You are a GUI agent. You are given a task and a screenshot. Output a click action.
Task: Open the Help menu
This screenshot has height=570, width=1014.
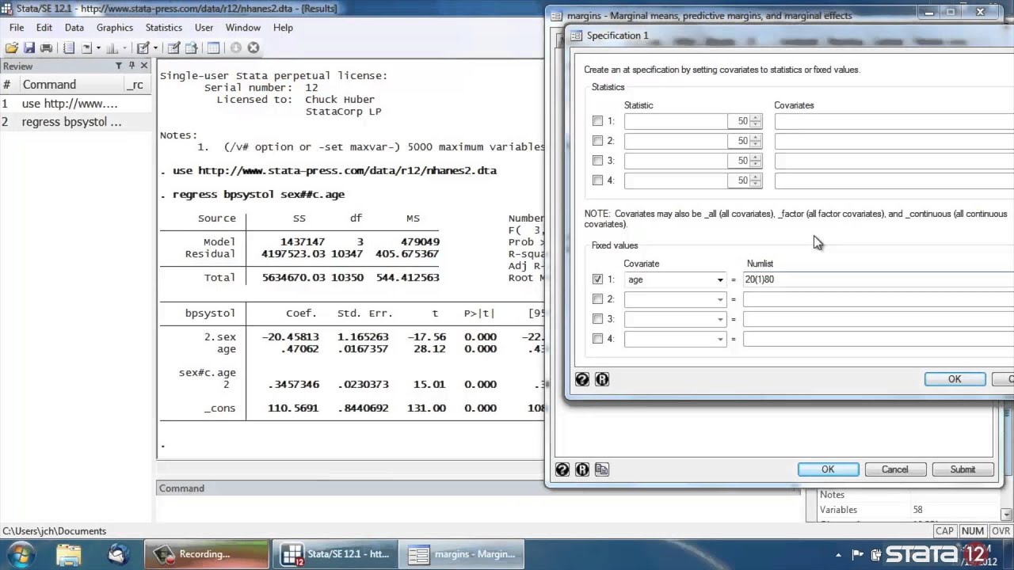coord(283,27)
